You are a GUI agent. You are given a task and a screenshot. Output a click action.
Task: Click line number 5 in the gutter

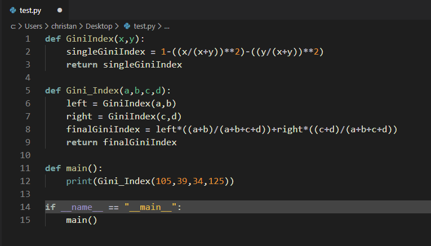pyautogui.click(x=28, y=91)
